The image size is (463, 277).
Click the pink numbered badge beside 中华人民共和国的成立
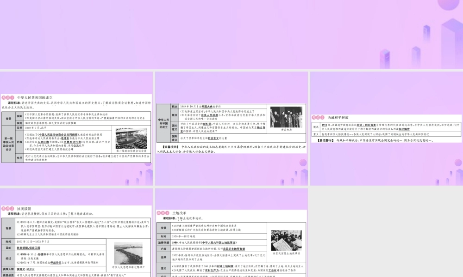(x=8, y=97)
